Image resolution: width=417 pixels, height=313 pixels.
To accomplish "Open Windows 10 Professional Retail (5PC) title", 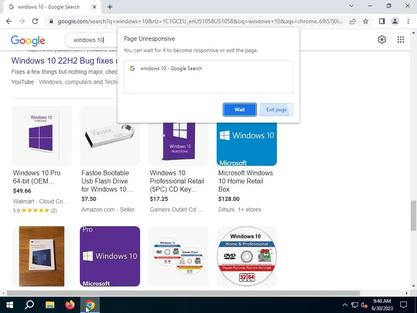I will coord(177,181).
